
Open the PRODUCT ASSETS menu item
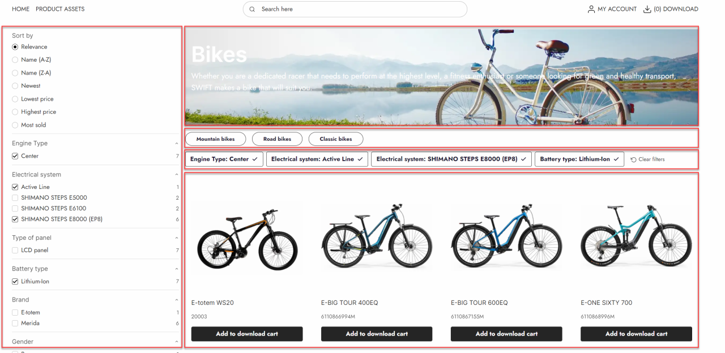(x=60, y=9)
